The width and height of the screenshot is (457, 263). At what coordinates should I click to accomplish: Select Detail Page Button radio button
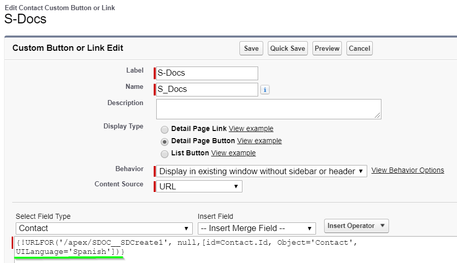[x=165, y=142]
